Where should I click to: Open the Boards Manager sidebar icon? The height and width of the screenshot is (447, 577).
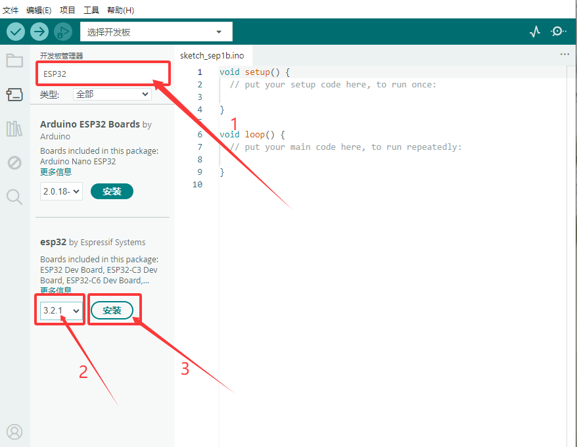14,95
